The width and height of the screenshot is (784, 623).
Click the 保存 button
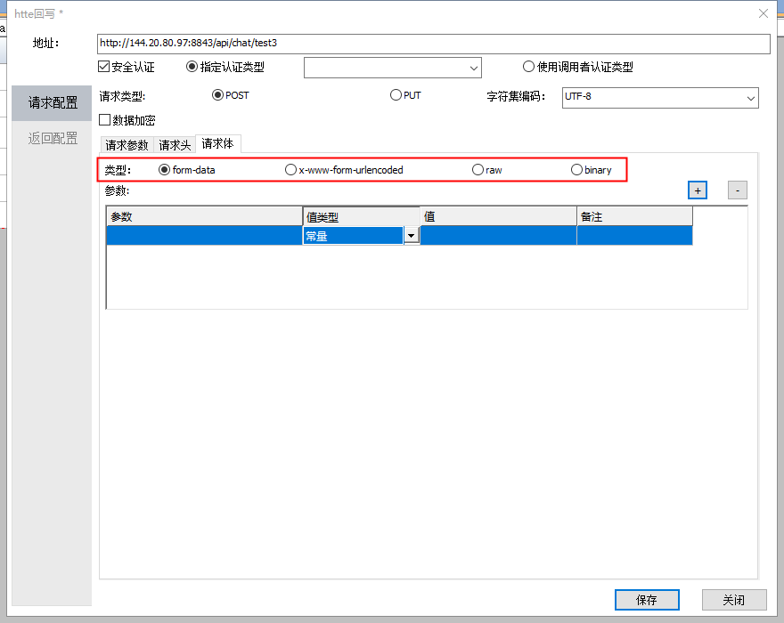(x=647, y=600)
